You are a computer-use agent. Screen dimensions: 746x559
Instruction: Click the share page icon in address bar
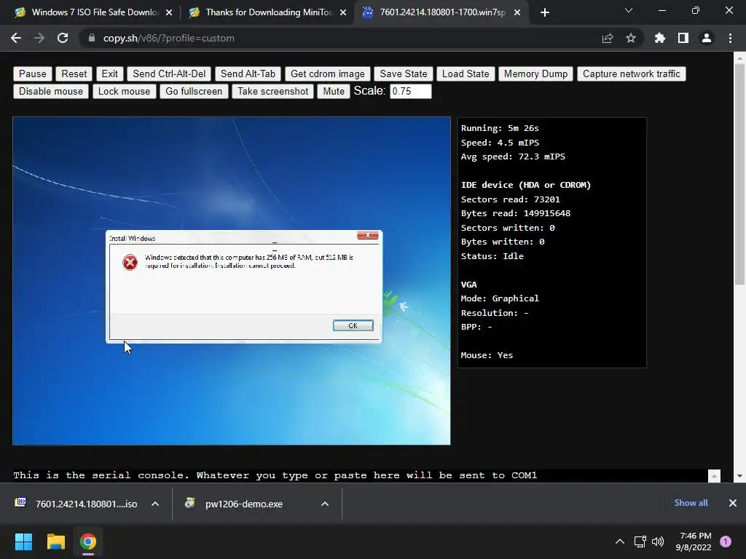click(608, 38)
